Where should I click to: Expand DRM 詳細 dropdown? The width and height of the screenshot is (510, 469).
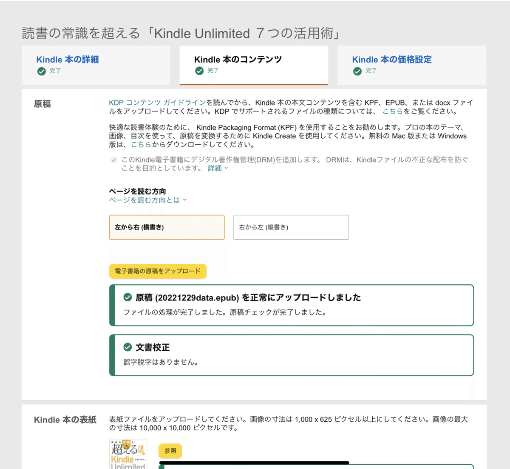[218, 168]
